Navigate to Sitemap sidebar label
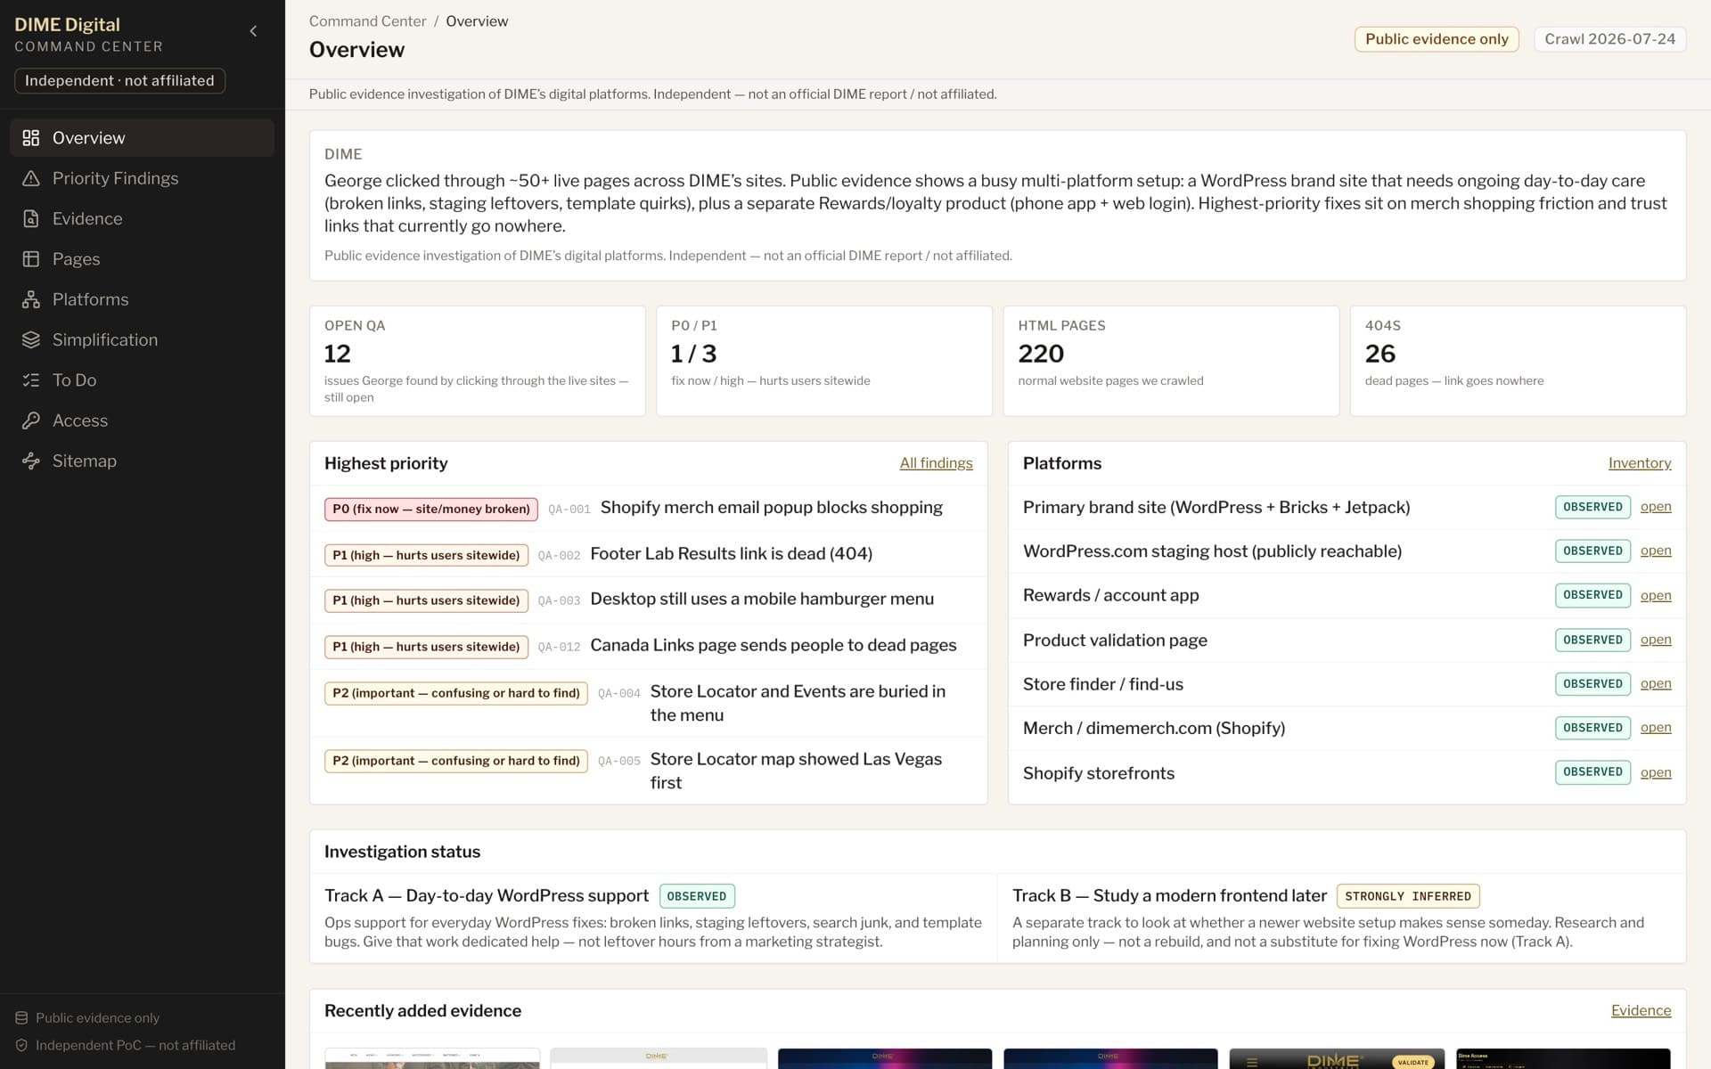Screen dimensions: 1711x1069 pos(84,461)
